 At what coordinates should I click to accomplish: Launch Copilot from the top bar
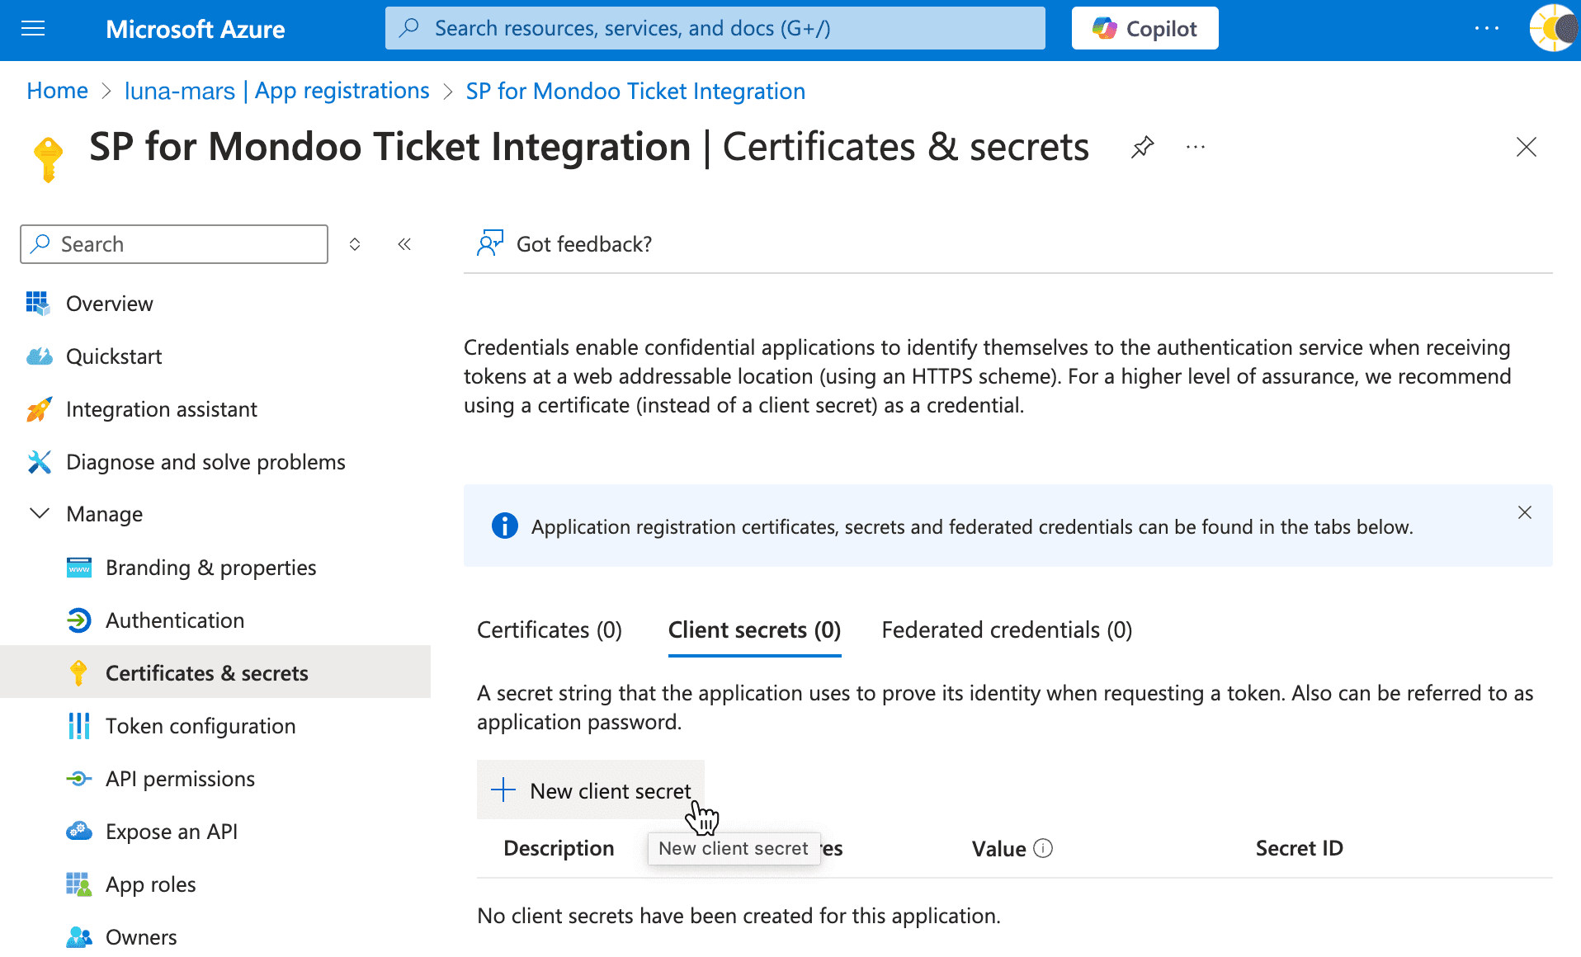tap(1144, 27)
